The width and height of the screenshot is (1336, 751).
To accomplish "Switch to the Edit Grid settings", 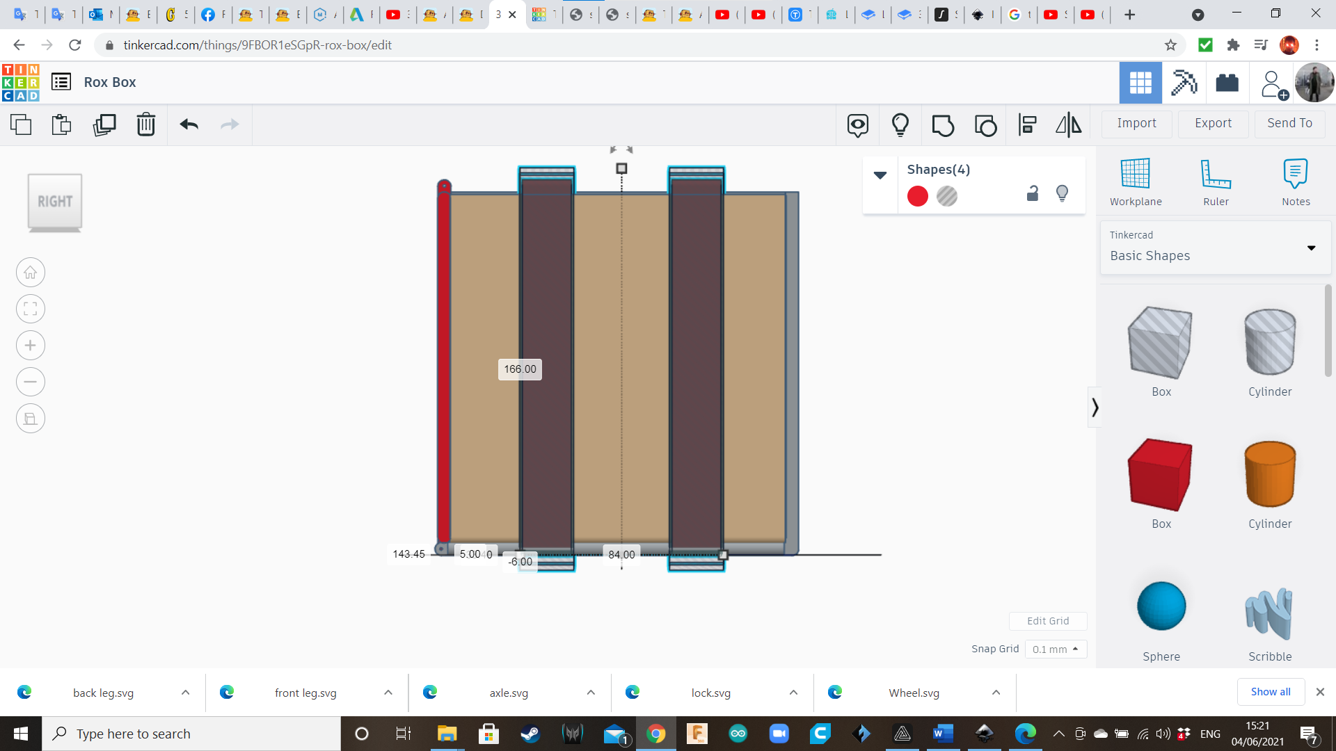I will [1048, 620].
